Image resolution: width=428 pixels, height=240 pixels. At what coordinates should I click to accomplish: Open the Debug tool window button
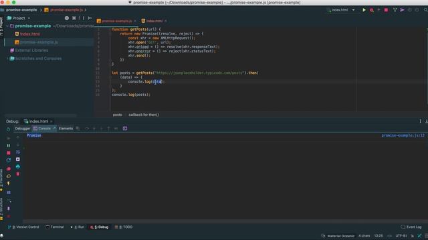pos(100,227)
